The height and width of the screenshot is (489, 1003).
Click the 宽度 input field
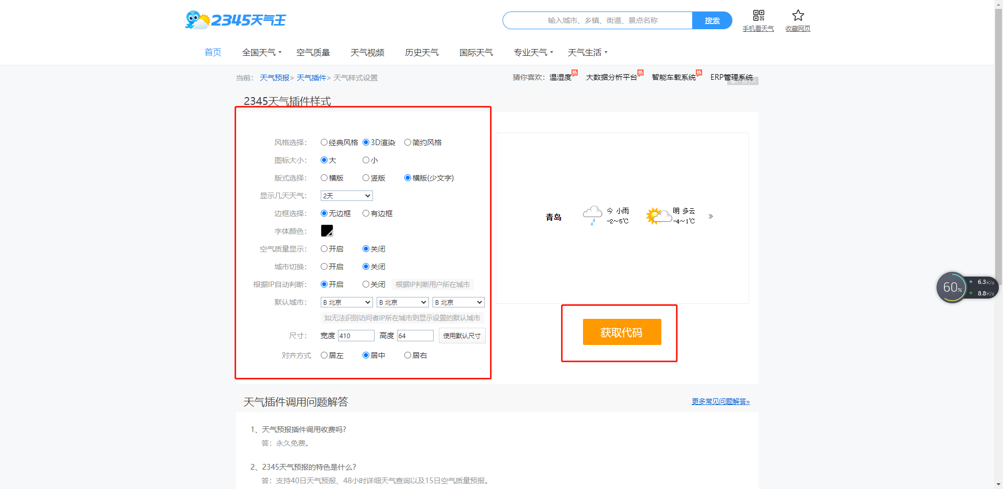356,336
